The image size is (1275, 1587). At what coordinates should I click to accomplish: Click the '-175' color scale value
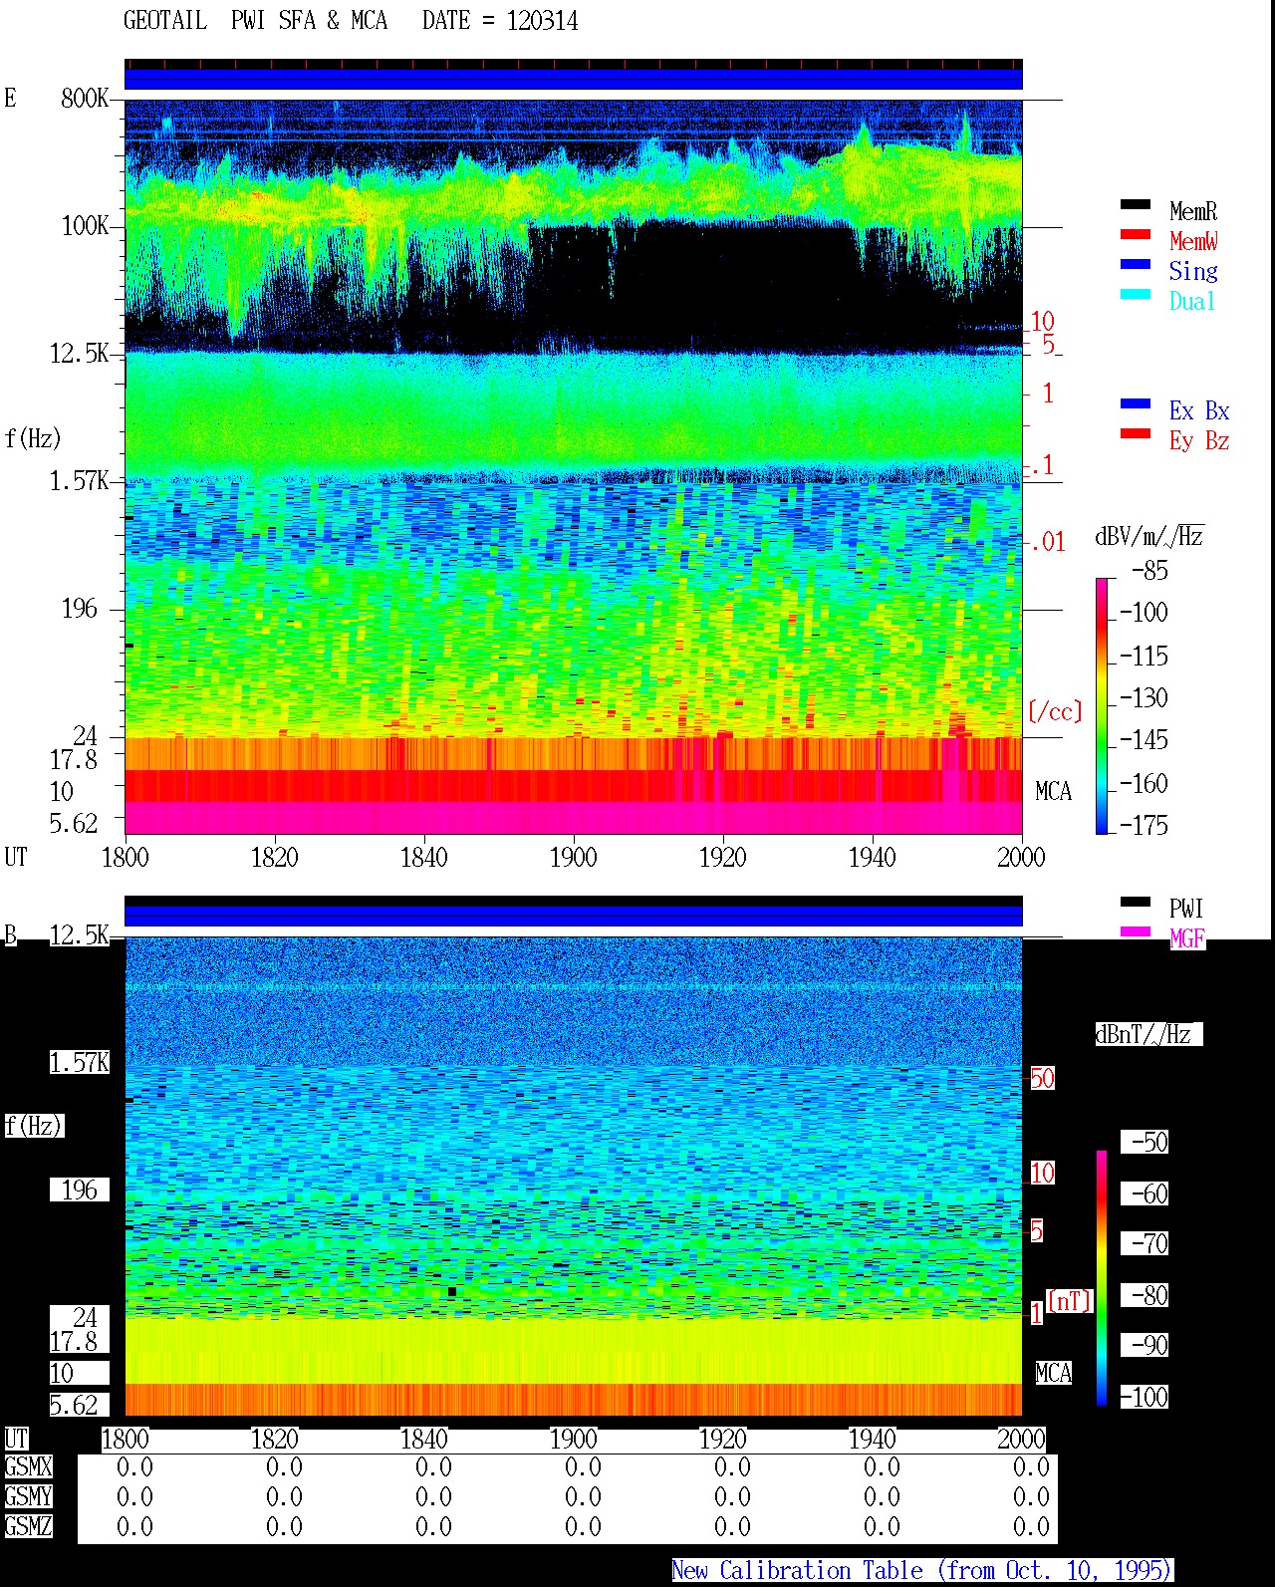point(1144,825)
